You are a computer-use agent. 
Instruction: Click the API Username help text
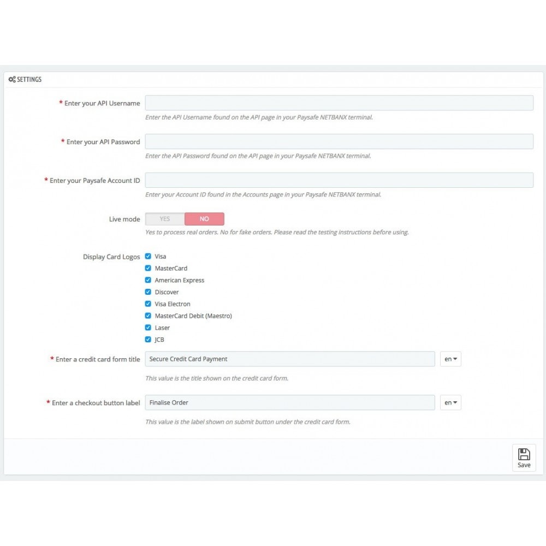259,117
